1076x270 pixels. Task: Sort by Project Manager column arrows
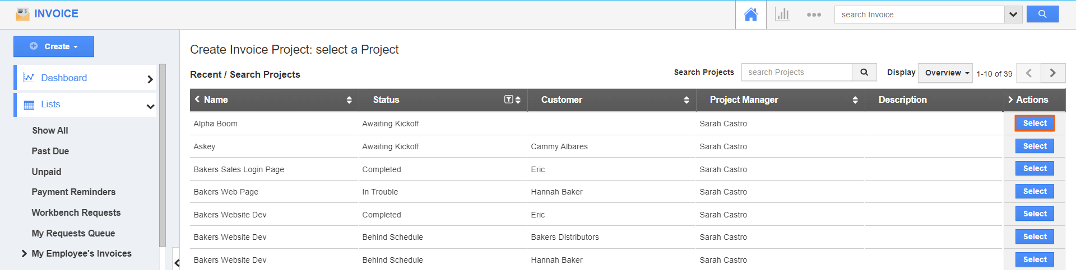[855, 100]
